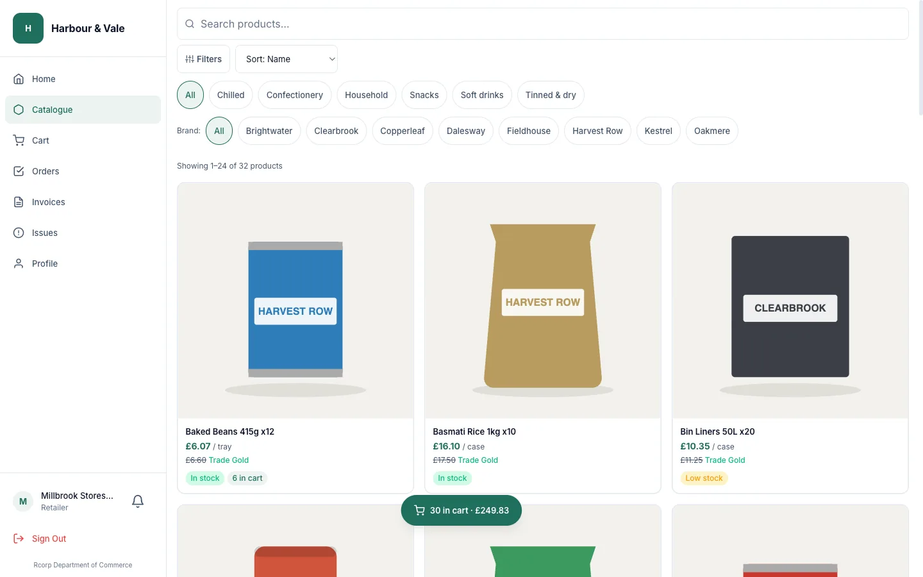
Task: Click the 6 in cart badge
Action: pyautogui.click(x=247, y=478)
